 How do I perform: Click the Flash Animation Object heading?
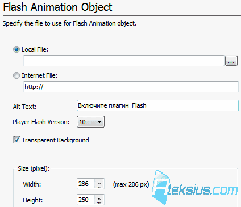57,7
